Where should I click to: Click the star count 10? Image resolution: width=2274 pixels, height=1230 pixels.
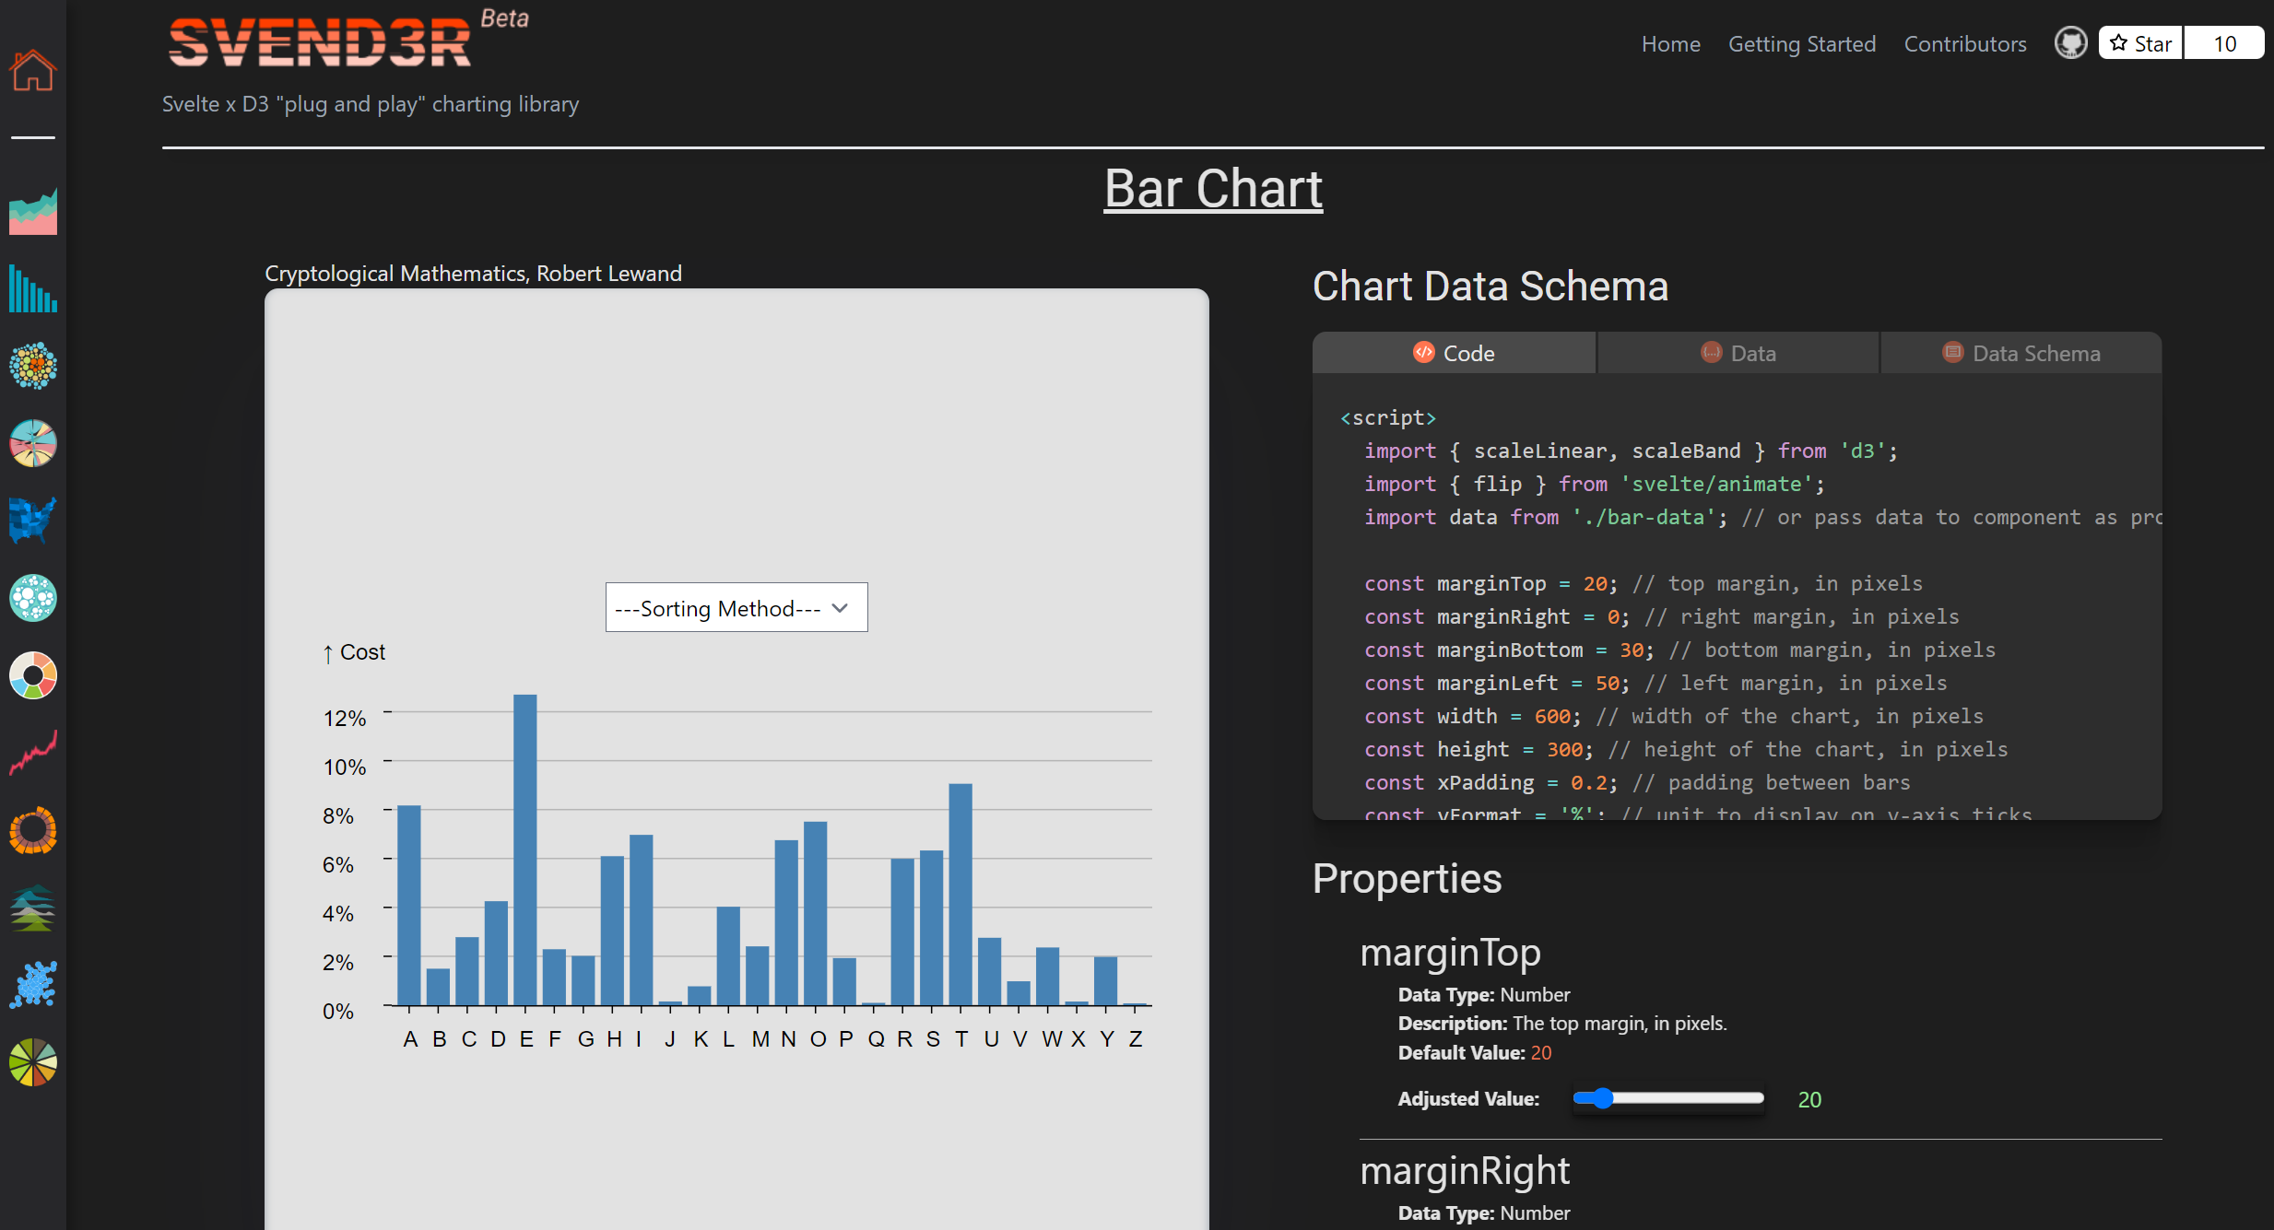(2224, 43)
